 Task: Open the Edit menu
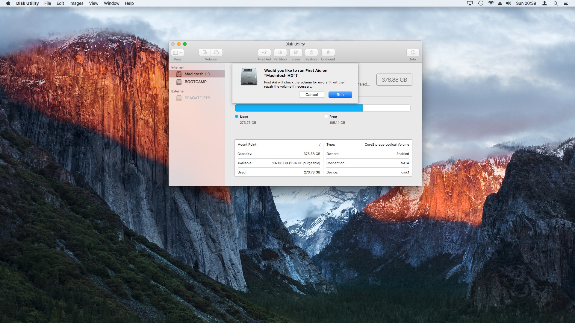60,3
